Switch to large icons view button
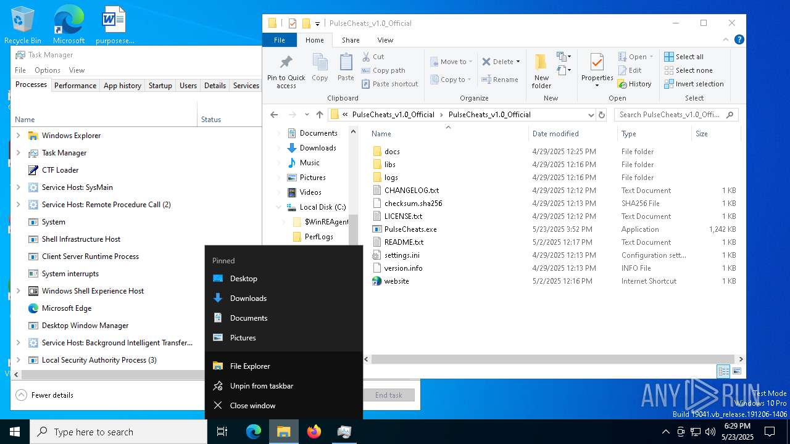The width and height of the screenshot is (790, 444). tap(737, 371)
